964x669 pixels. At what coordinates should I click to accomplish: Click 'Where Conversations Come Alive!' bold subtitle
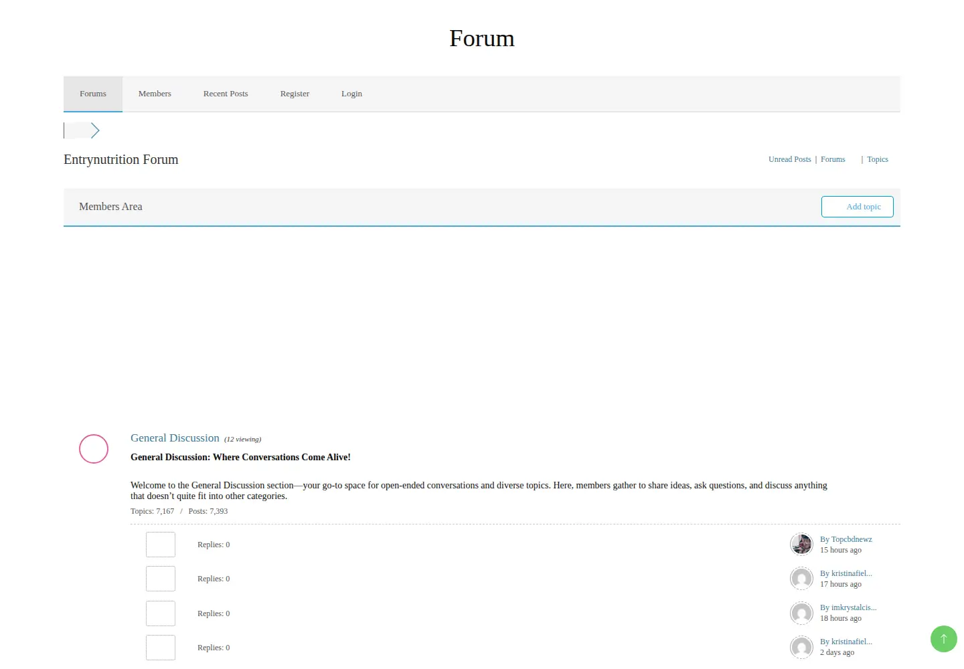click(x=282, y=457)
